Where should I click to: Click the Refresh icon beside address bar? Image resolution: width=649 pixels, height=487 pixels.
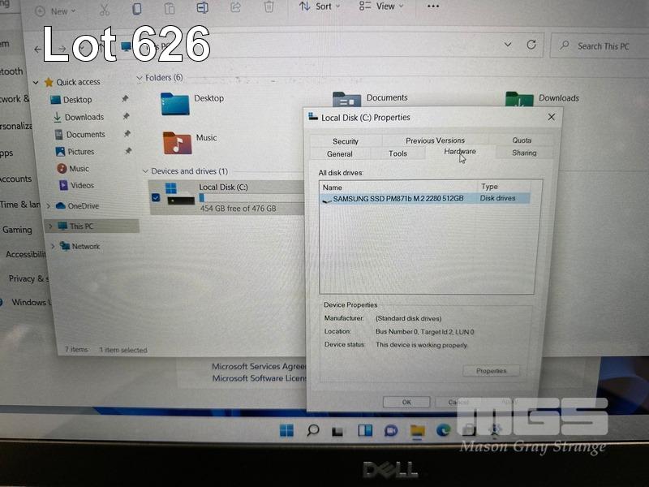(x=531, y=45)
